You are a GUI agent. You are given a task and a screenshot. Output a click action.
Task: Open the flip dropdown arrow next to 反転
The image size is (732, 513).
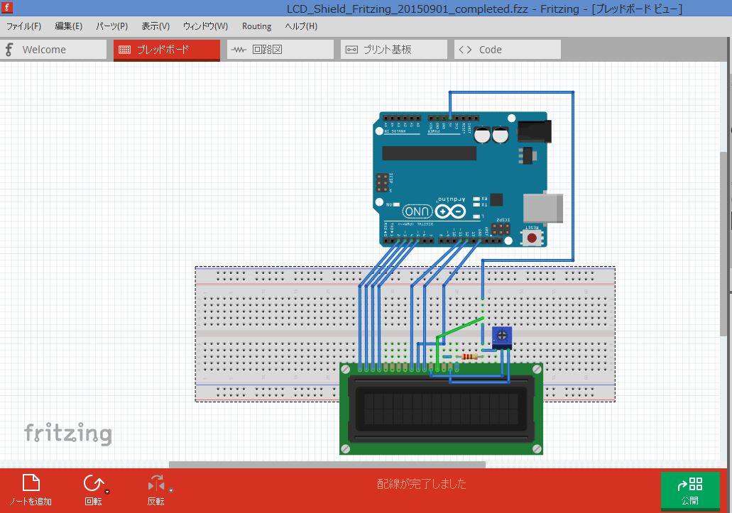(170, 491)
